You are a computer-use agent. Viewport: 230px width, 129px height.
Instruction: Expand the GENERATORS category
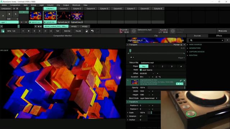188,48
